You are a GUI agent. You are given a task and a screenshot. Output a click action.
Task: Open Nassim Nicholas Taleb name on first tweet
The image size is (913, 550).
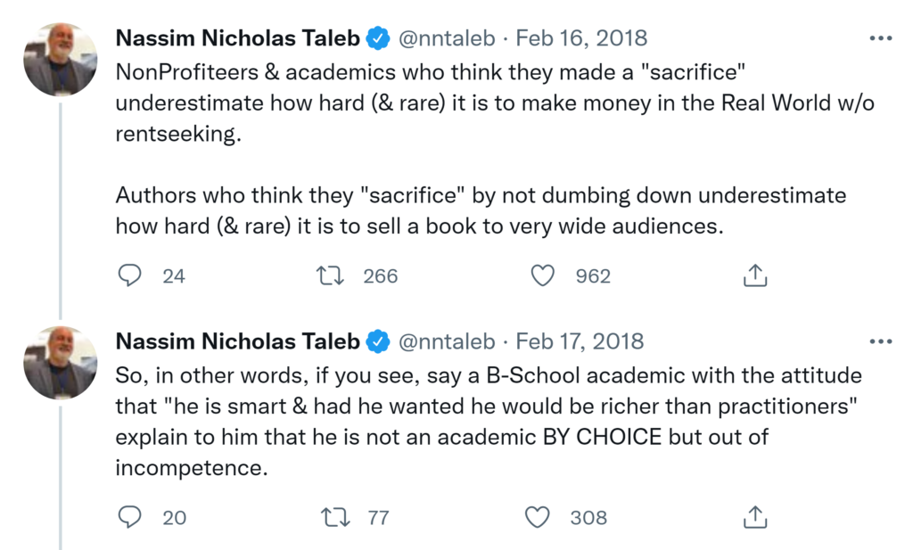(238, 38)
